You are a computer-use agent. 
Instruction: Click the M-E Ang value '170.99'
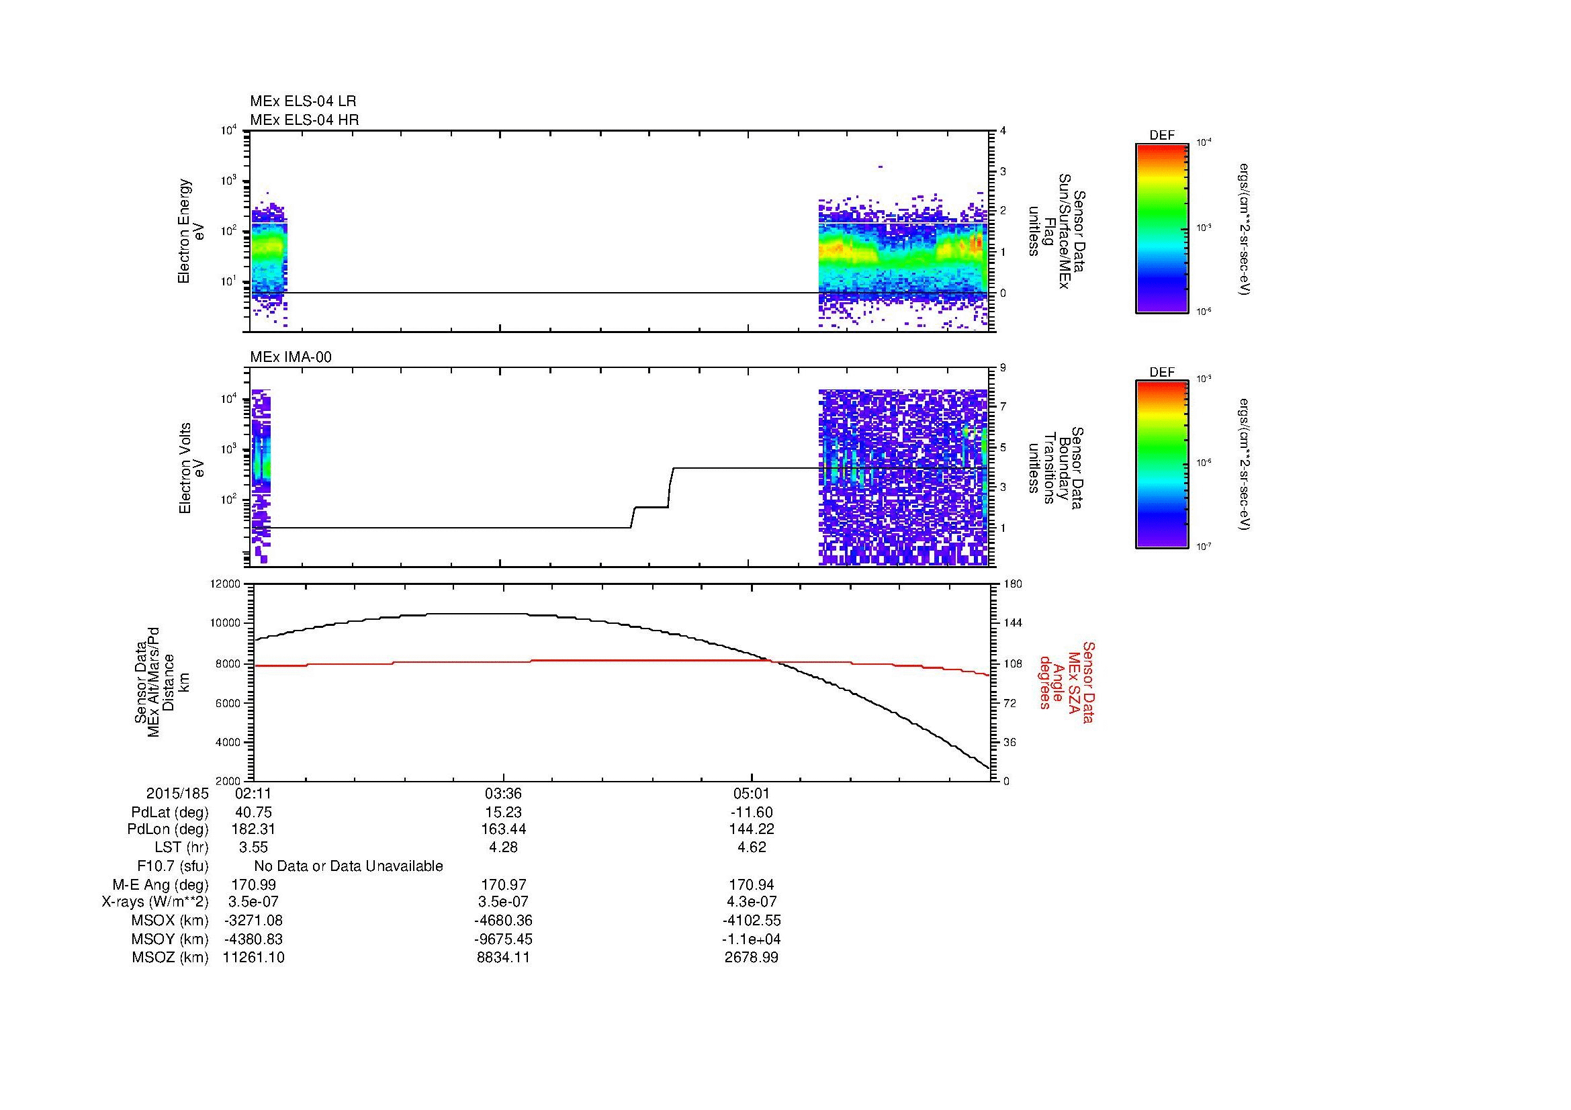[254, 885]
